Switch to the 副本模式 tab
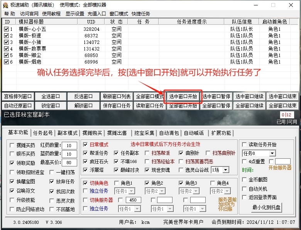The height and width of the screenshot is (230, 301). (x=68, y=133)
